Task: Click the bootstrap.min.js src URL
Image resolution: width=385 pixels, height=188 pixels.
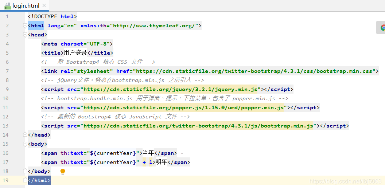Action: point(198,126)
